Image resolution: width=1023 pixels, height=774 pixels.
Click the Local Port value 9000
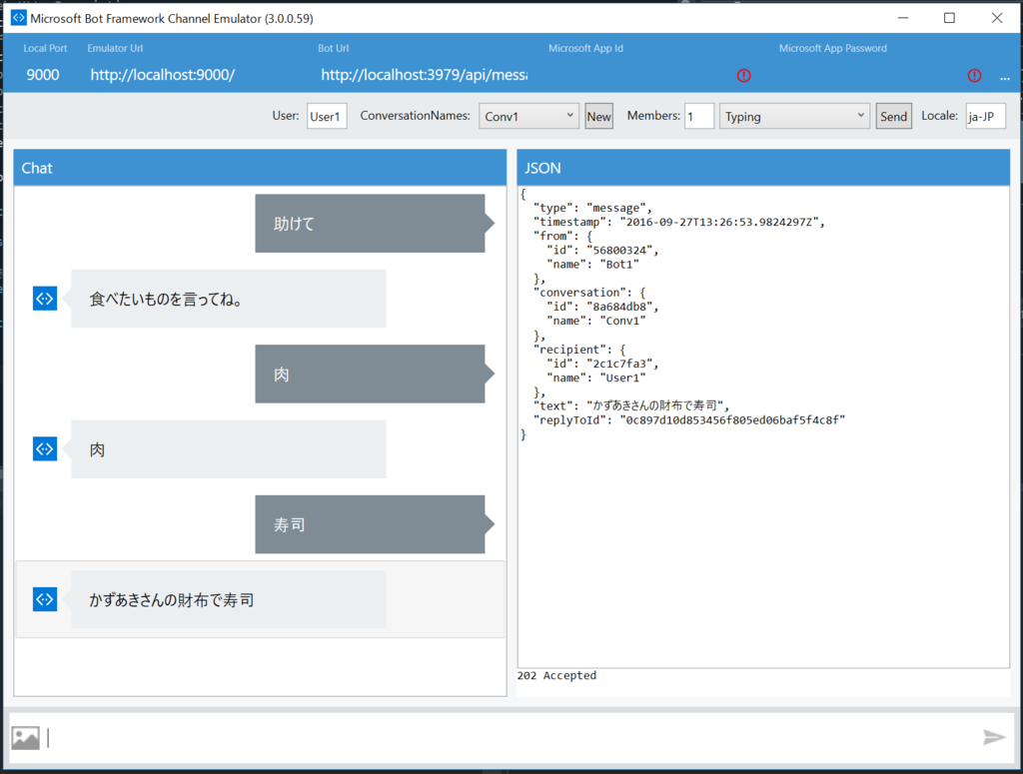point(43,75)
